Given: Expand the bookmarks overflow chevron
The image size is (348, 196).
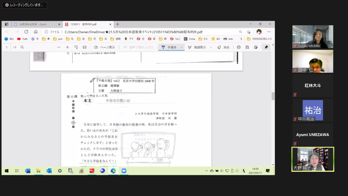Looking at the screenshot, I should pyautogui.click(x=241, y=39).
